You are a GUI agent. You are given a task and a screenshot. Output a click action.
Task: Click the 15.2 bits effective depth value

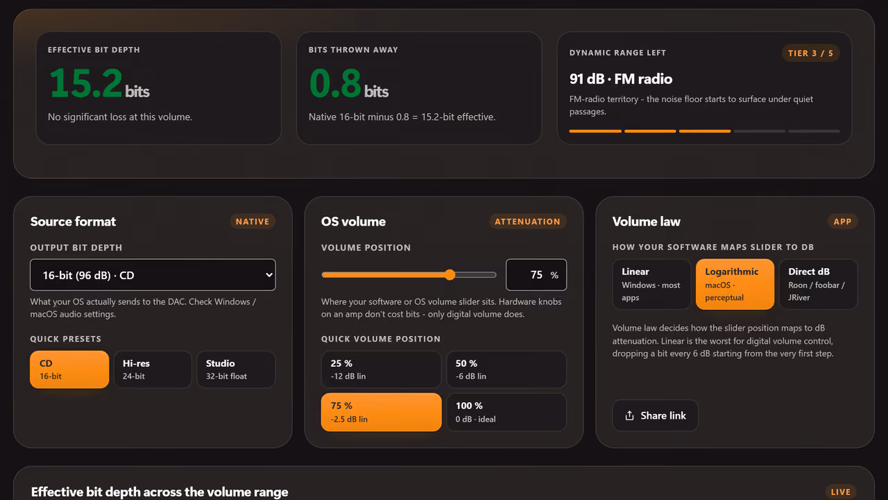(99, 83)
